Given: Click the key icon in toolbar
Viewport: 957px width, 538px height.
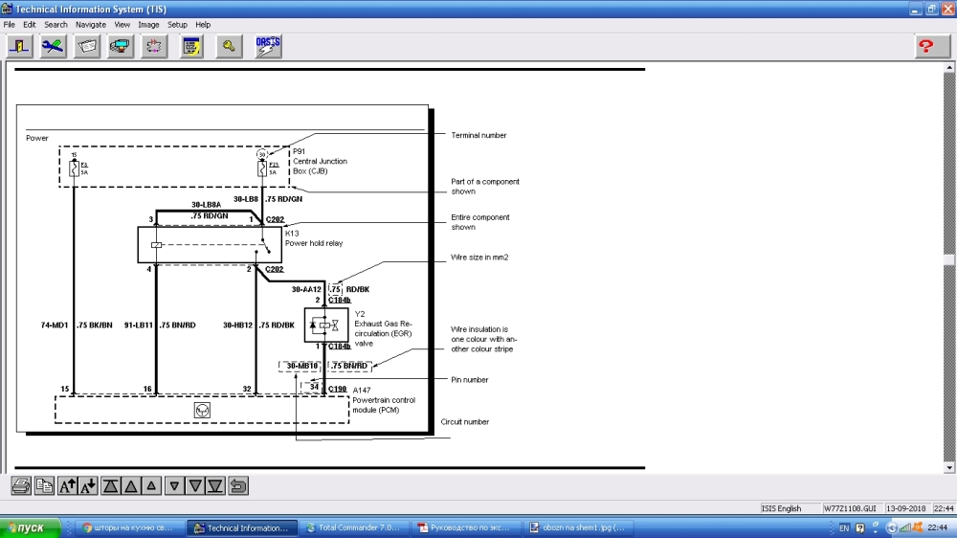Looking at the screenshot, I should (229, 46).
